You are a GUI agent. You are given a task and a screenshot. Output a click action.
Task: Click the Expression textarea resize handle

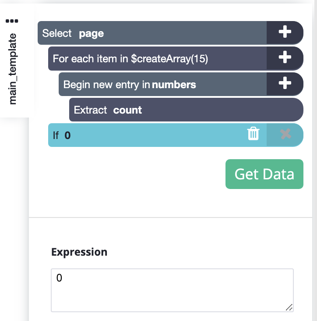pyautogui.click(x=289, y=307)
